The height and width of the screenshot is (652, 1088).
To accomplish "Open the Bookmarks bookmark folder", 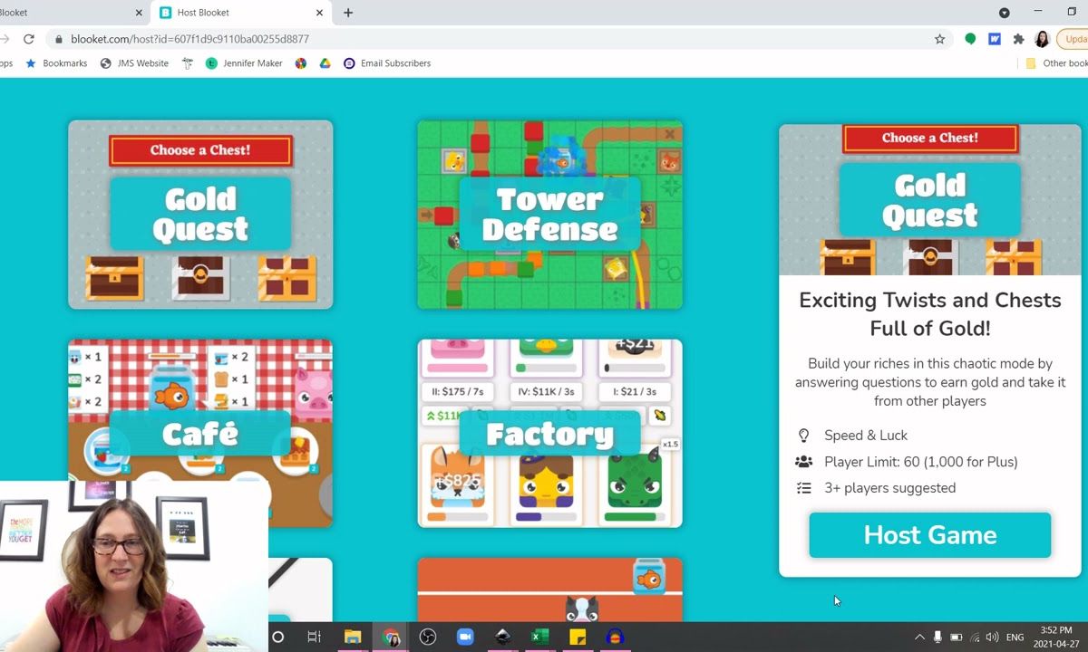I will click(x=56, y=63).
